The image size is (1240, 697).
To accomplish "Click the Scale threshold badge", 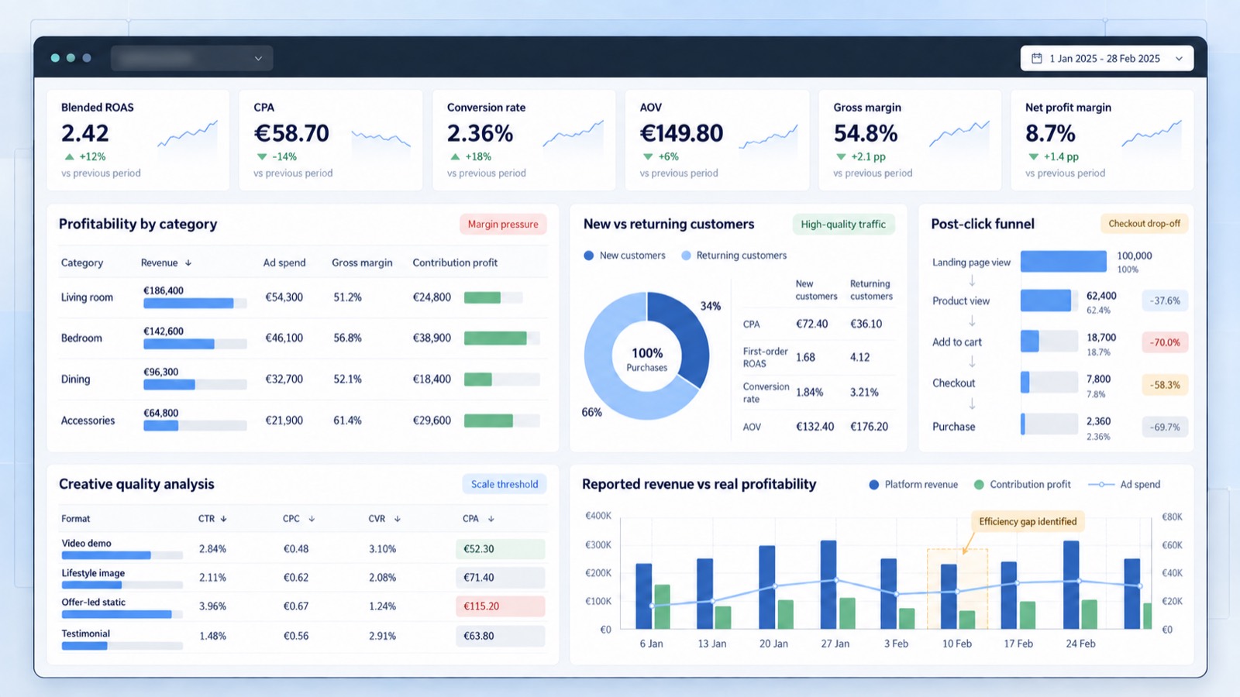I will [x=505, y=484].
